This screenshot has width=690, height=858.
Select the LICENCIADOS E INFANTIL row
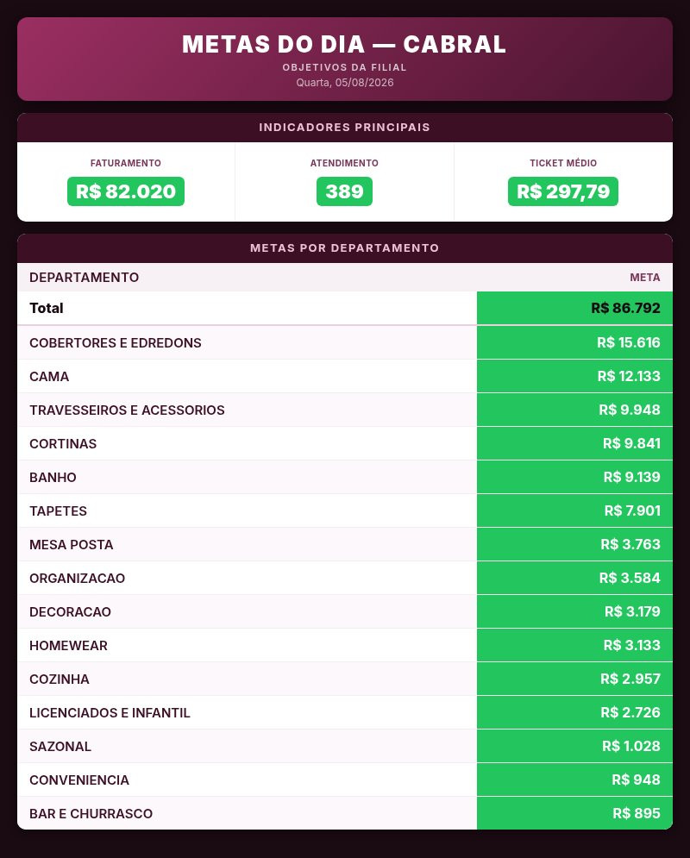345,712
